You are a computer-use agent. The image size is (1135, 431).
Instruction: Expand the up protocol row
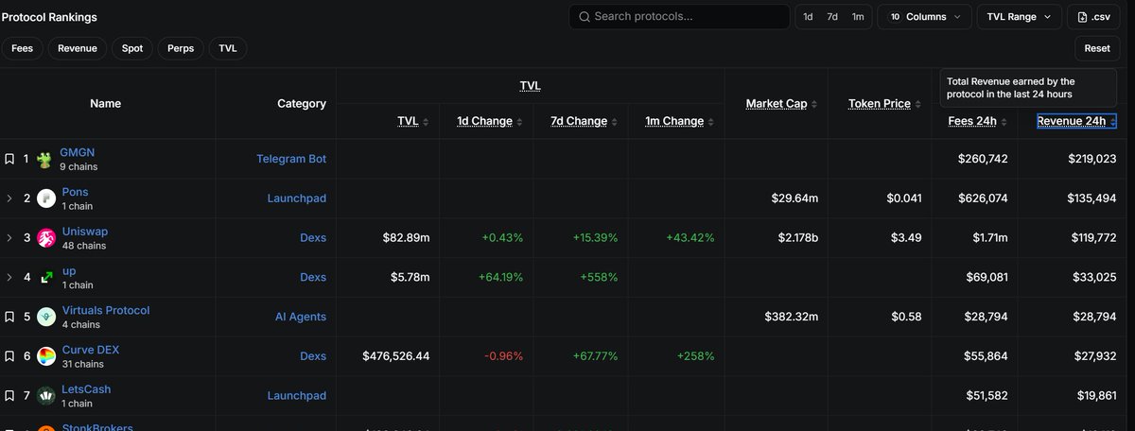click(x=9, y=278)
